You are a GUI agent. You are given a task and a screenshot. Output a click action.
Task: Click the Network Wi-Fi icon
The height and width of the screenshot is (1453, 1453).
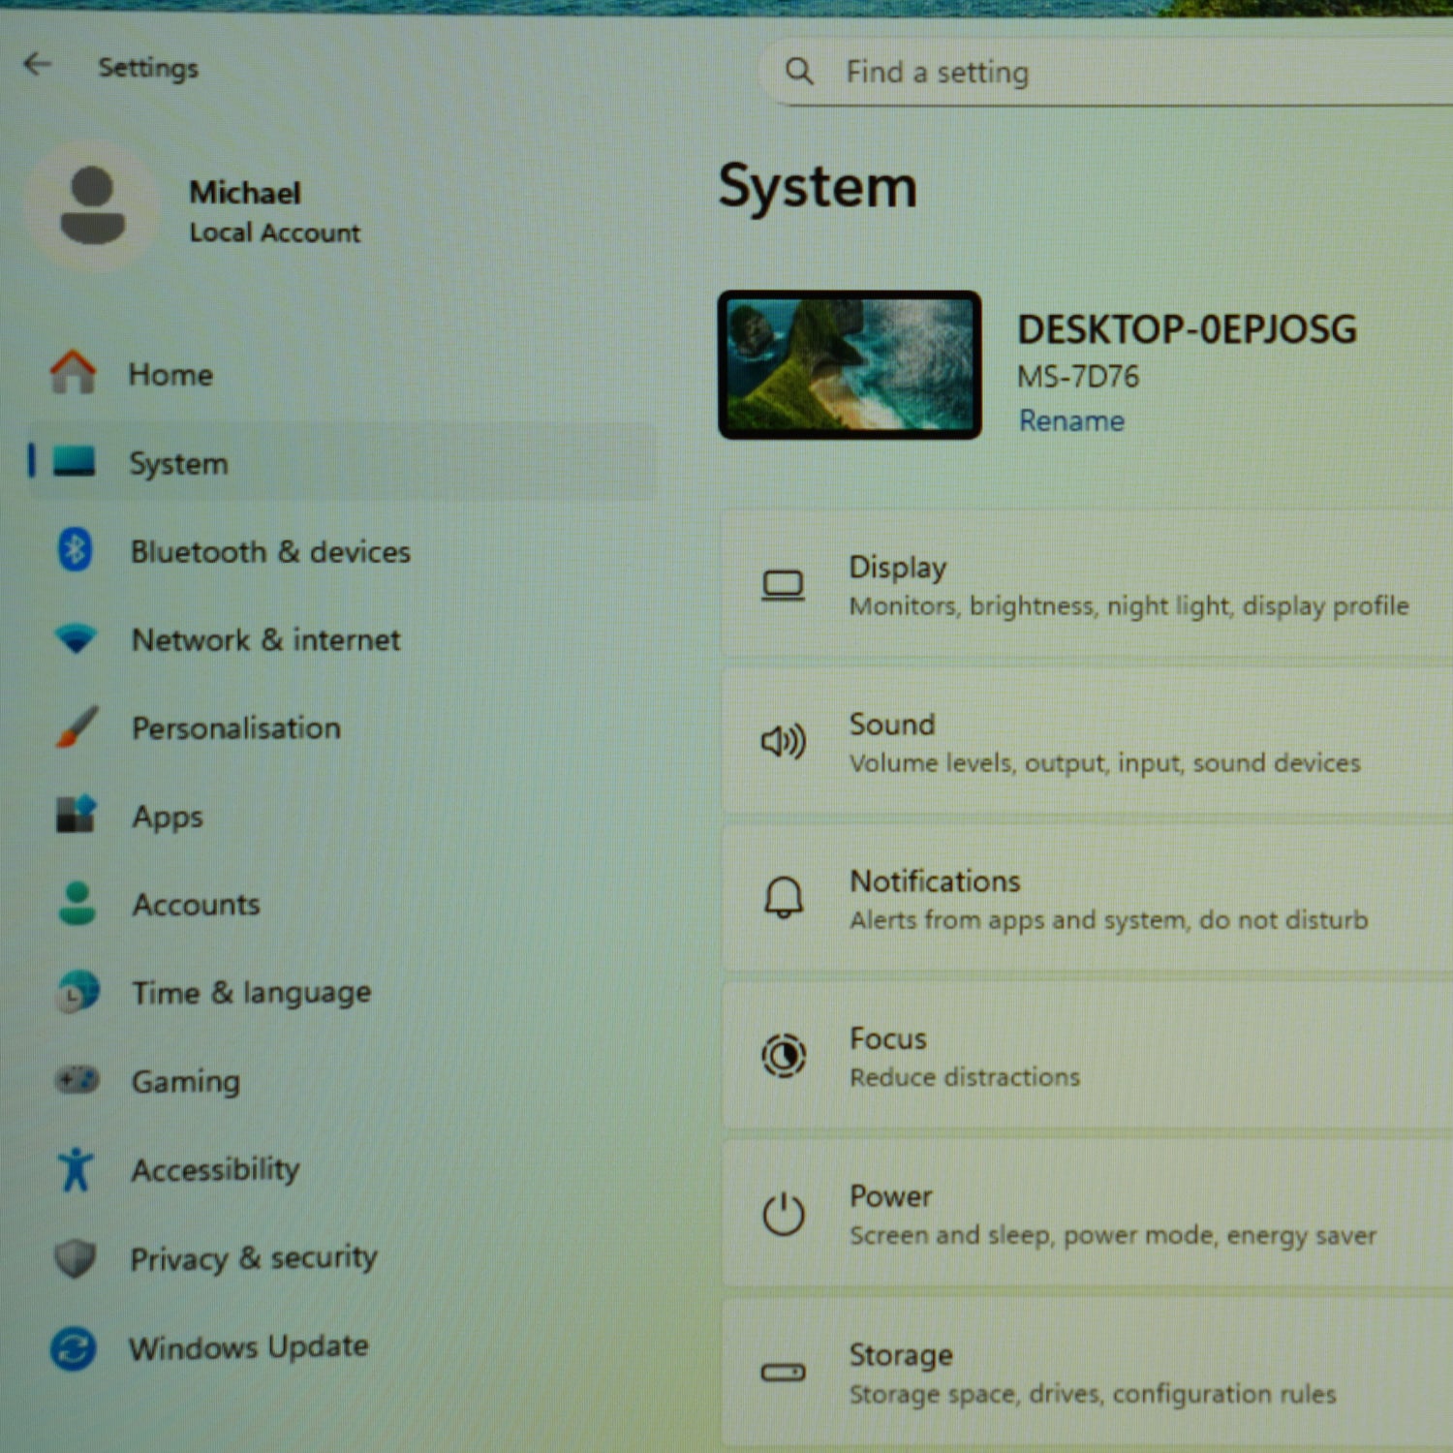coord(76,638)
